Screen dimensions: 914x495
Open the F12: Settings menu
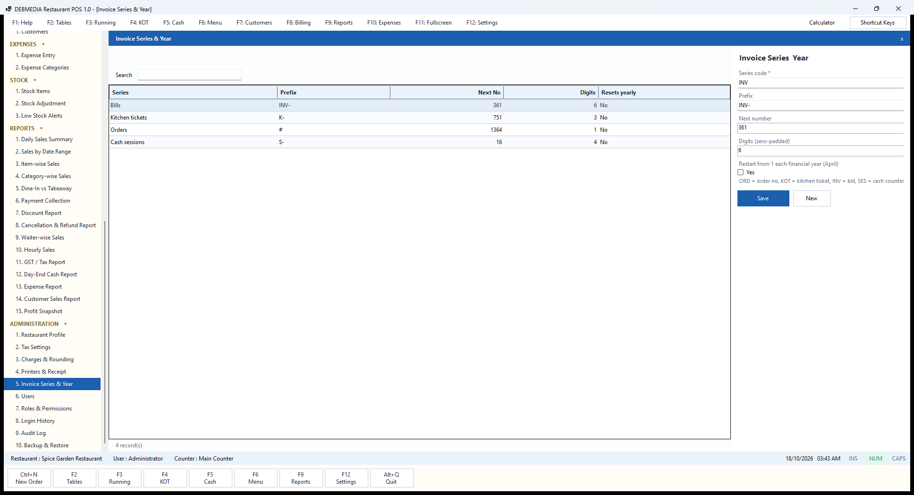482,23
